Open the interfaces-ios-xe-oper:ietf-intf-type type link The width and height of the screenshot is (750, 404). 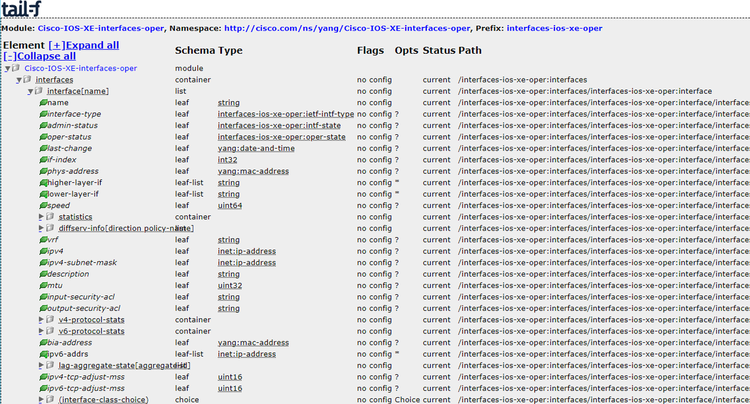point(286,114)
